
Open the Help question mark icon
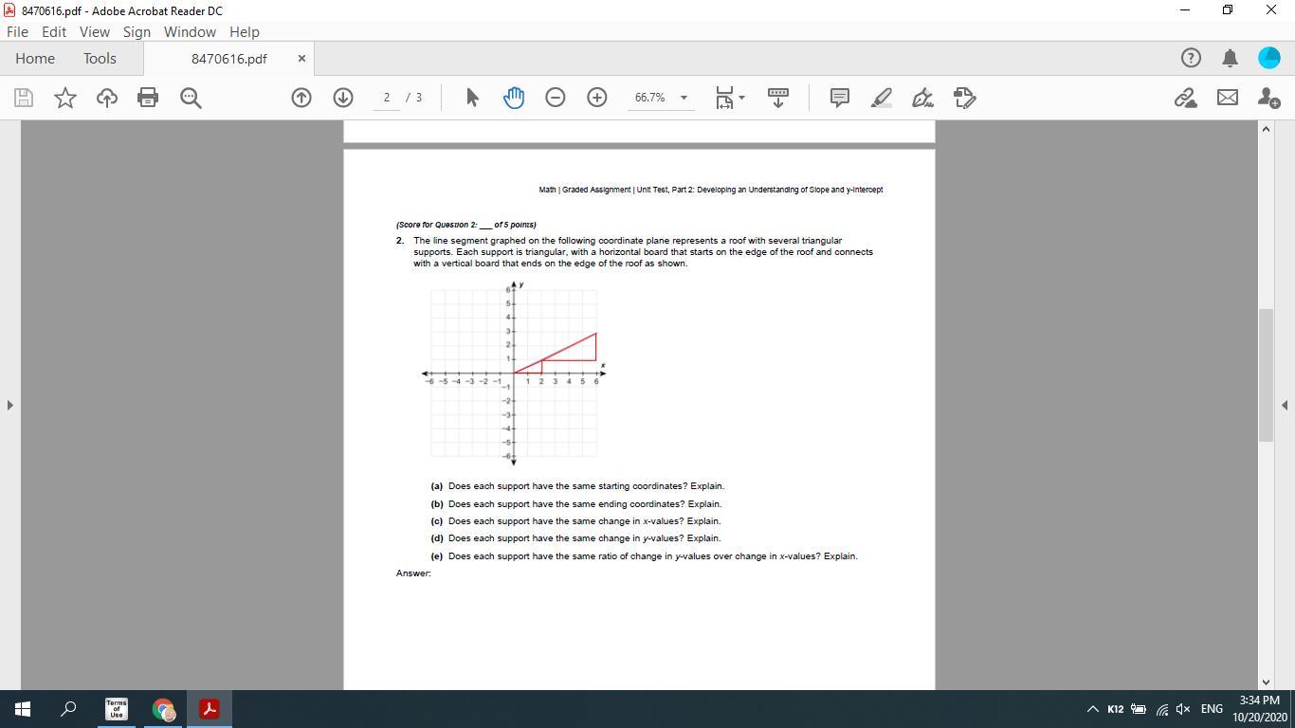coord(1191,58)
